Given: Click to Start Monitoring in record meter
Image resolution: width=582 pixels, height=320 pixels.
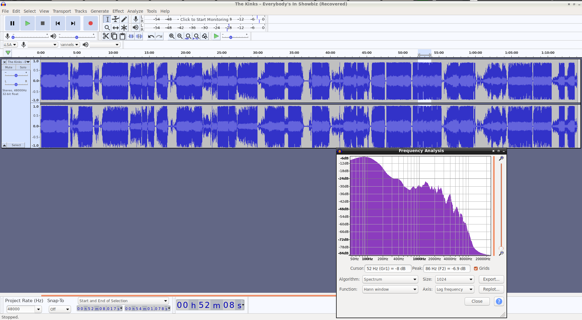Looking at the screenshot, I should pyautogui.click(x=204, y=19).
